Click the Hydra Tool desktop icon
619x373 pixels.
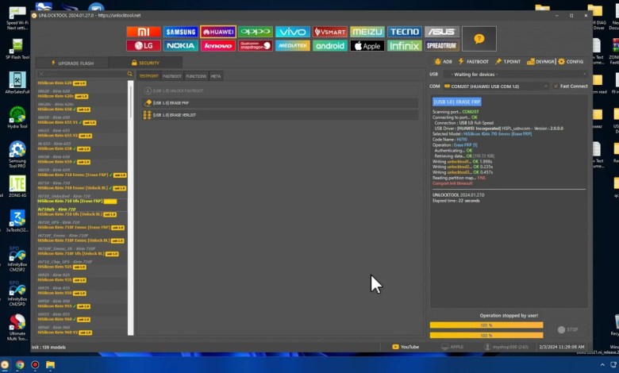[x=17, y=117]
